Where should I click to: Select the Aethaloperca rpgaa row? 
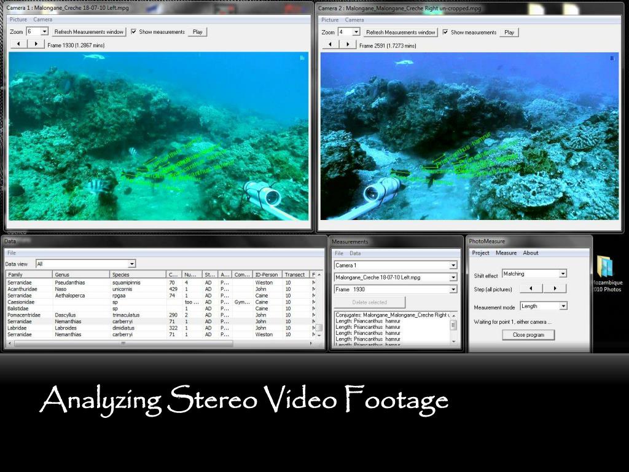pos(160,296)
